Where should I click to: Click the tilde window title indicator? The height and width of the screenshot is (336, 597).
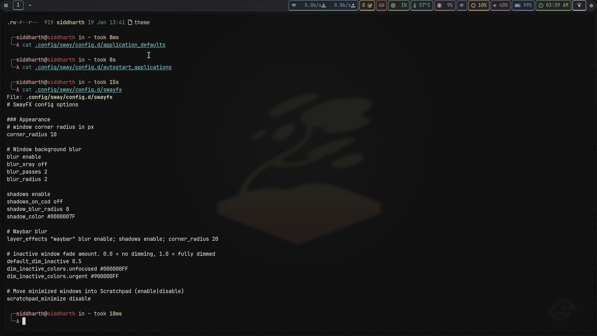click(x=30, y=5)
